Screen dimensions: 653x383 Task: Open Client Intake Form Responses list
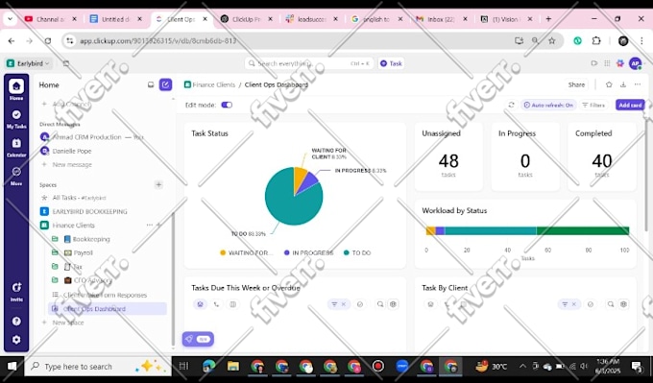click(x=105, y=295)
